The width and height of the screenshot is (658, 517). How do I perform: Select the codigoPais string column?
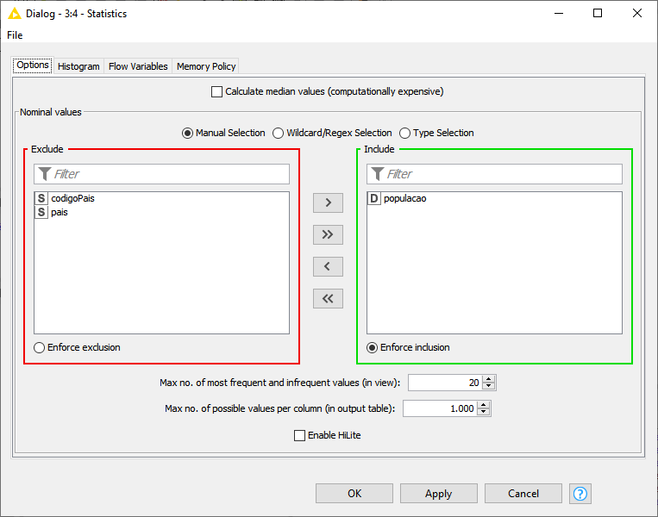72,198
